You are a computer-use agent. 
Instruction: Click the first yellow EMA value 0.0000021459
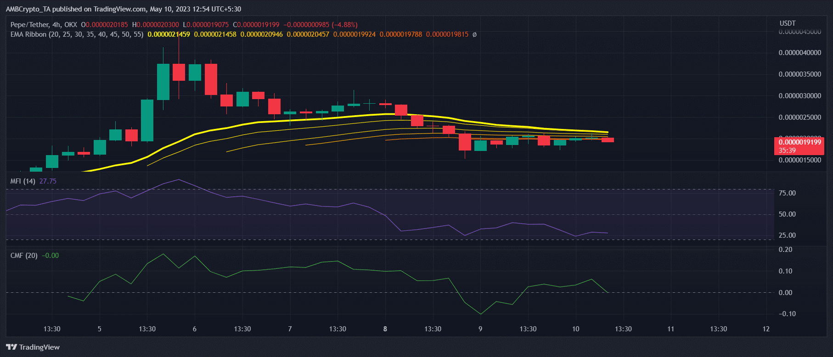[169, 34]
